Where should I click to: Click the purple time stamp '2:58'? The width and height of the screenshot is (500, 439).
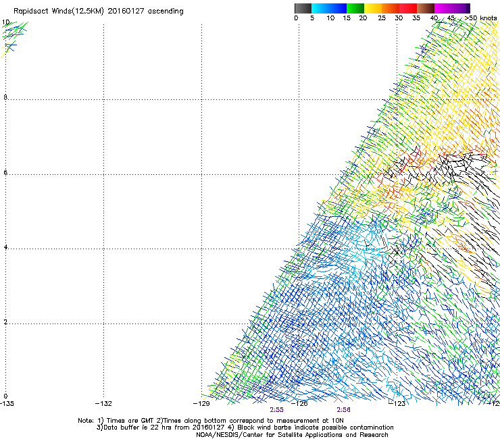point(344,410)
